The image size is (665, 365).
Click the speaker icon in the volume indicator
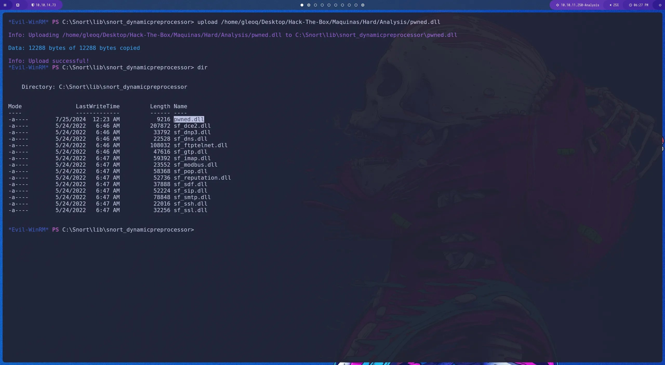(610, 5)
